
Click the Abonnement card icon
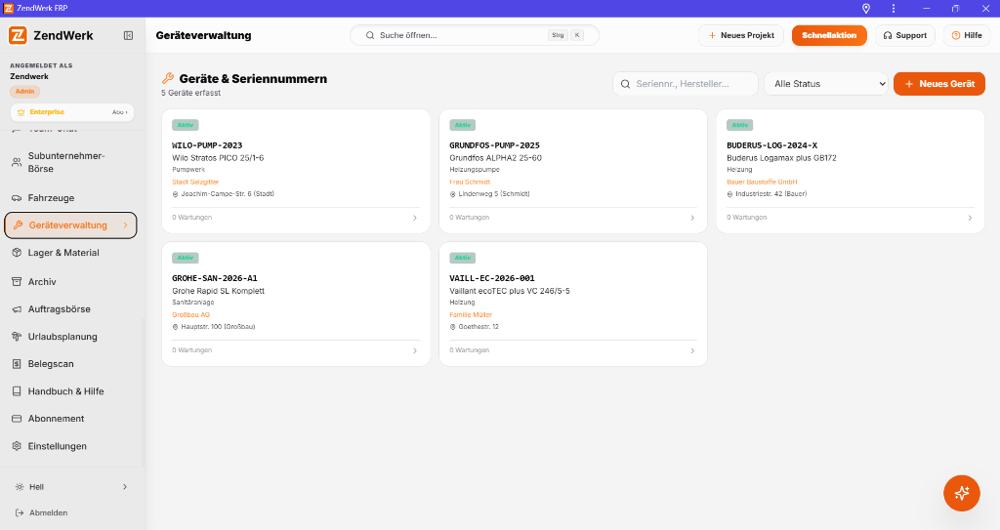[x=17, y=419]
